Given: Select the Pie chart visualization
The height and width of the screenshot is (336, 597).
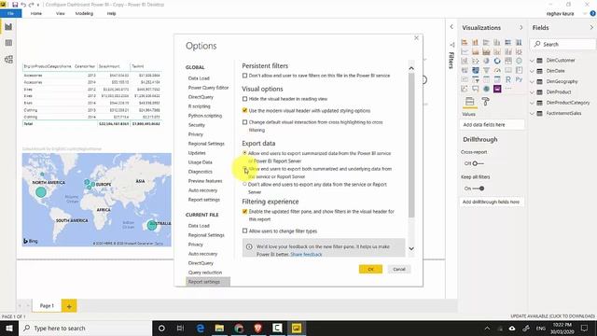Looking at the screenshot, I should pos(486,61).
